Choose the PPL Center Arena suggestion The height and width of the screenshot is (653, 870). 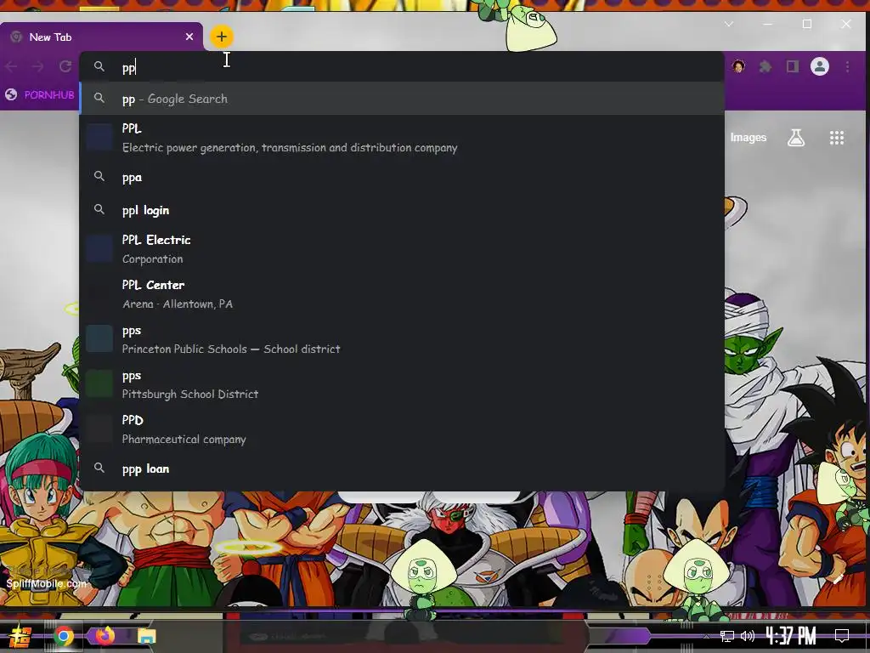click(x=402, y=293)
